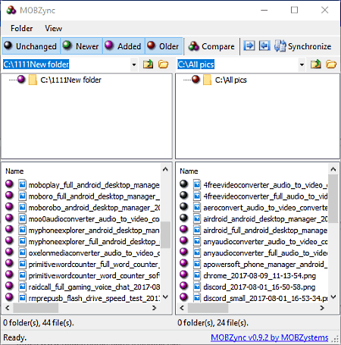The height and width of the screenshot is (345, 341).
Task: Open the right folder path dropdown
Action: tap(302, 64)
